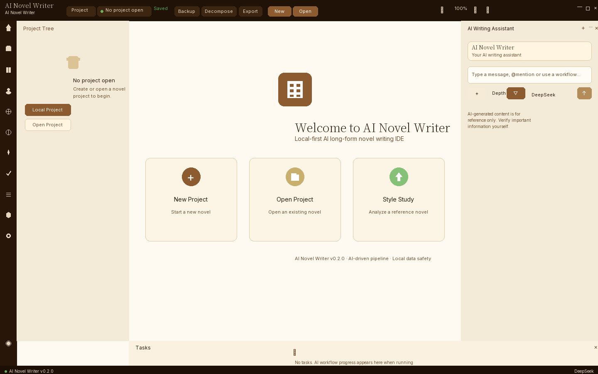Start new chat with assistant header plus
Viewport: 598px width, 374px height.
click(583, 28)
